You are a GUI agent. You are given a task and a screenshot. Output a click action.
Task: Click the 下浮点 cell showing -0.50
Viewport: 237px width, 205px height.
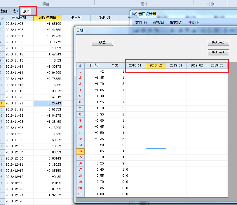click(x=95, y=133)
